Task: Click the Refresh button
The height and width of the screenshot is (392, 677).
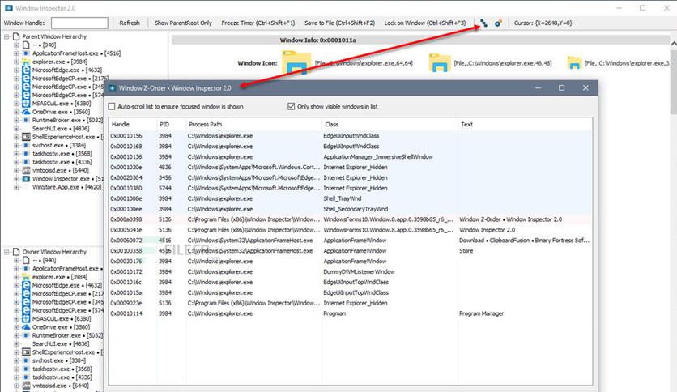Action: pyautogui.click(x=130, y=23)
